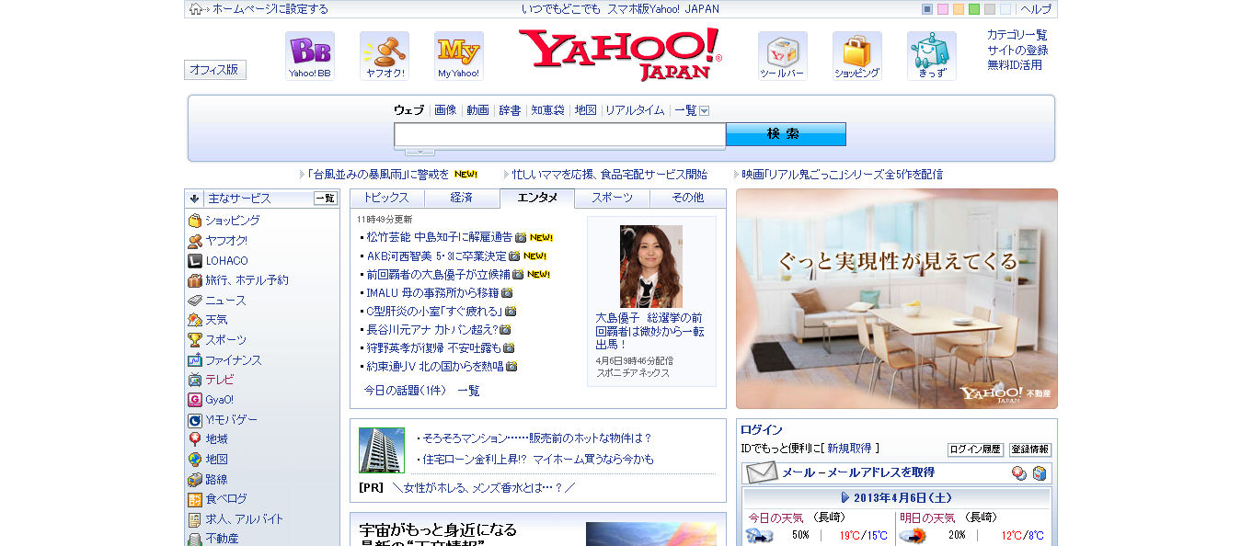Open the ヤフオク! auction icon
Image resolution: width=1241 pixels, height=546 pixels.
(x=385, y=56)
